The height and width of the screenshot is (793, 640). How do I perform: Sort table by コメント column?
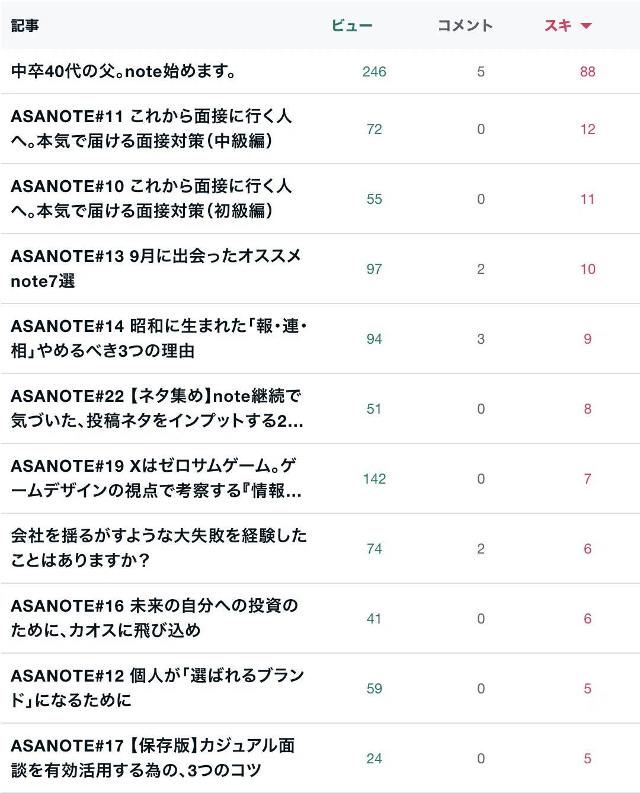coord(465,25)
